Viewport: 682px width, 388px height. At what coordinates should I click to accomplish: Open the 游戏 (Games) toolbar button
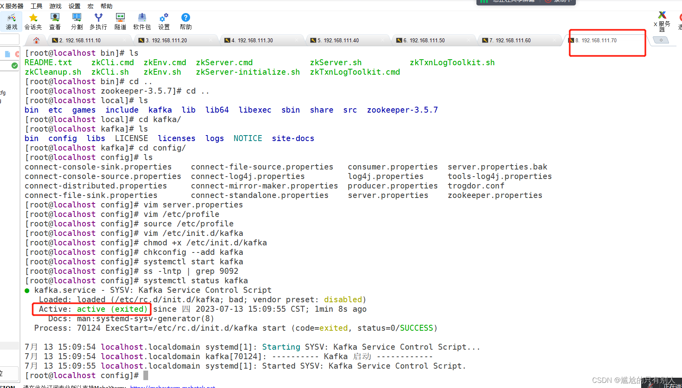tap(11, 21)
